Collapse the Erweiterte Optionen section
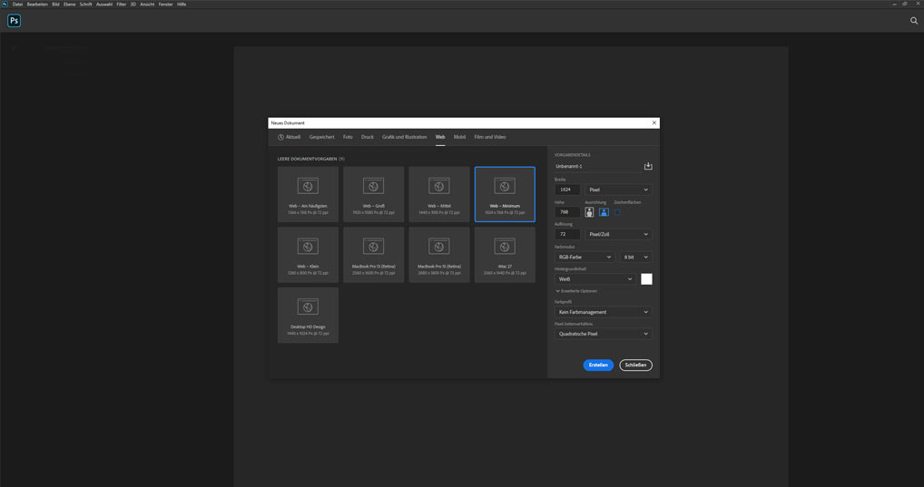The height and width of the screenshot is (487, 924). tap(576, 291)
